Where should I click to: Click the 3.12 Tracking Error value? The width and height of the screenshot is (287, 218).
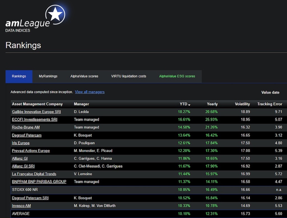point(279,135)
